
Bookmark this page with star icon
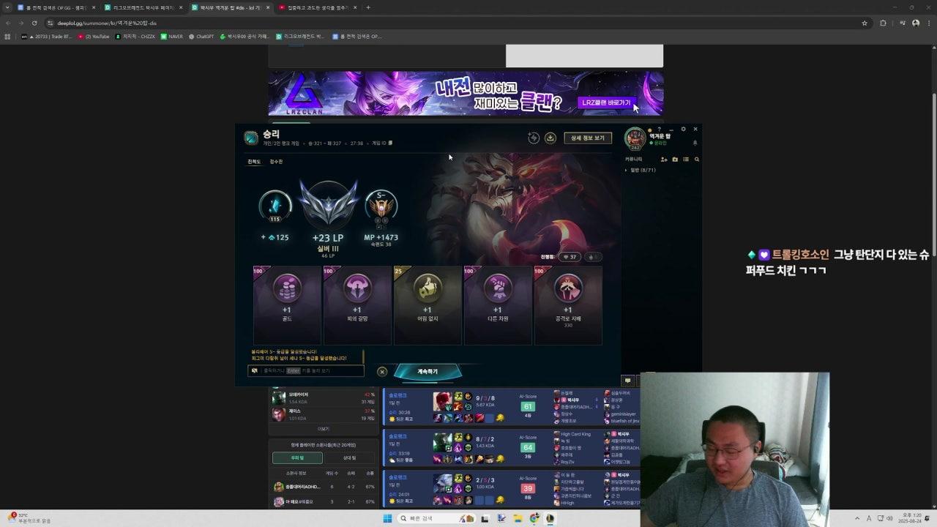[865, 23]
